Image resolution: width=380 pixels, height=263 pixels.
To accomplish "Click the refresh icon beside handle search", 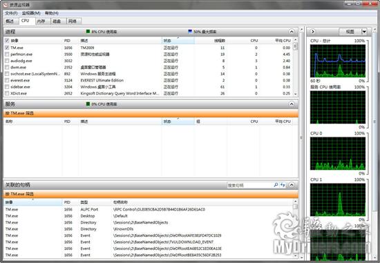I will pos(283,185).
